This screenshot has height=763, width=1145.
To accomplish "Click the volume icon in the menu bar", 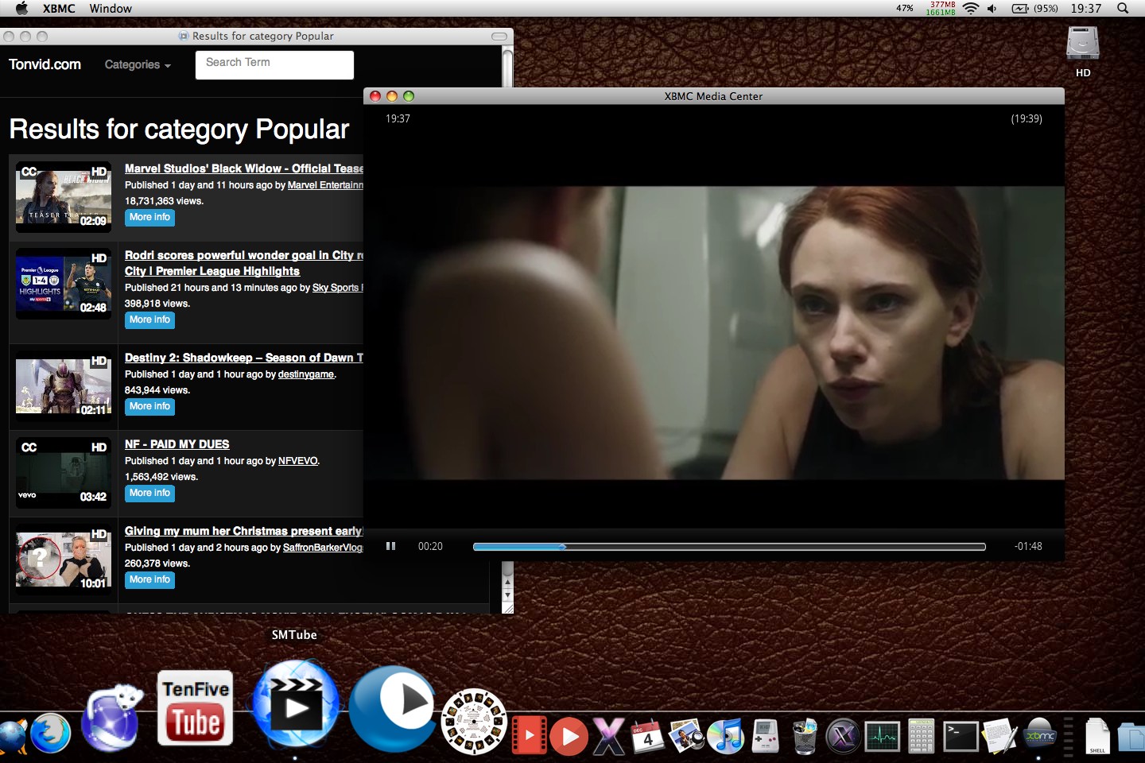I will [x=992, y=8].
